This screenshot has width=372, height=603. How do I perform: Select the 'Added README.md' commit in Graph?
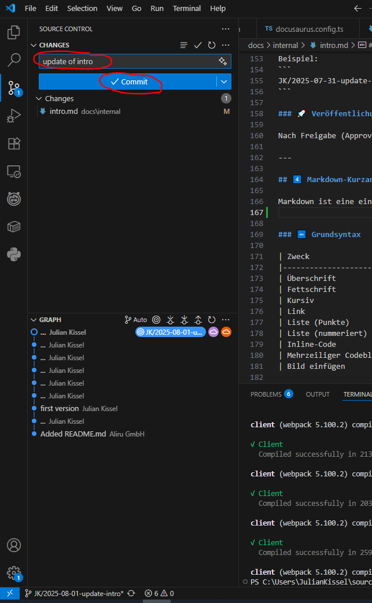coord(73,434)
